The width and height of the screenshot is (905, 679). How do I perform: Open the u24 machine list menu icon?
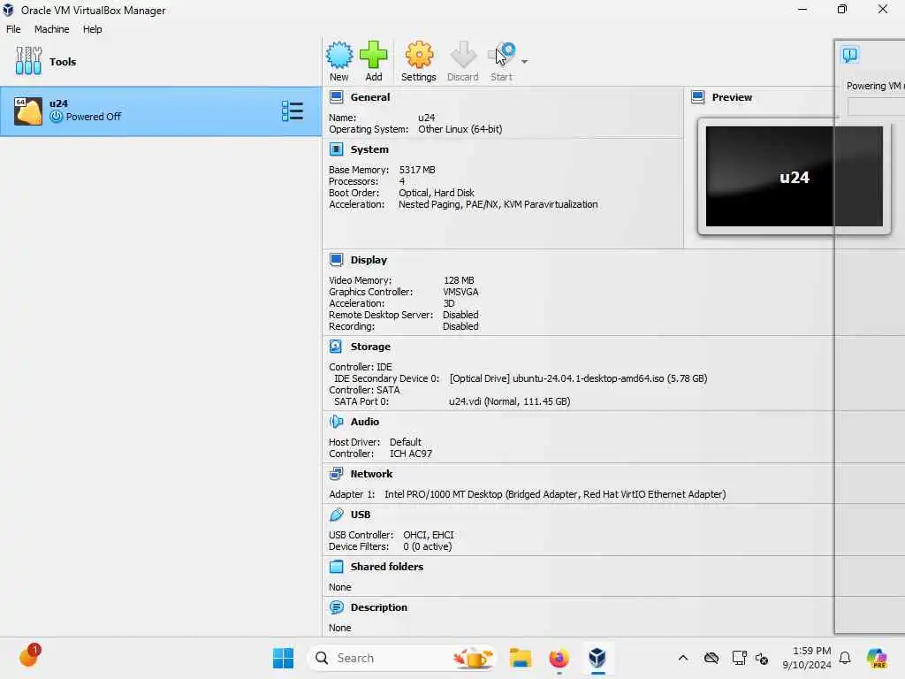point(292,111)
